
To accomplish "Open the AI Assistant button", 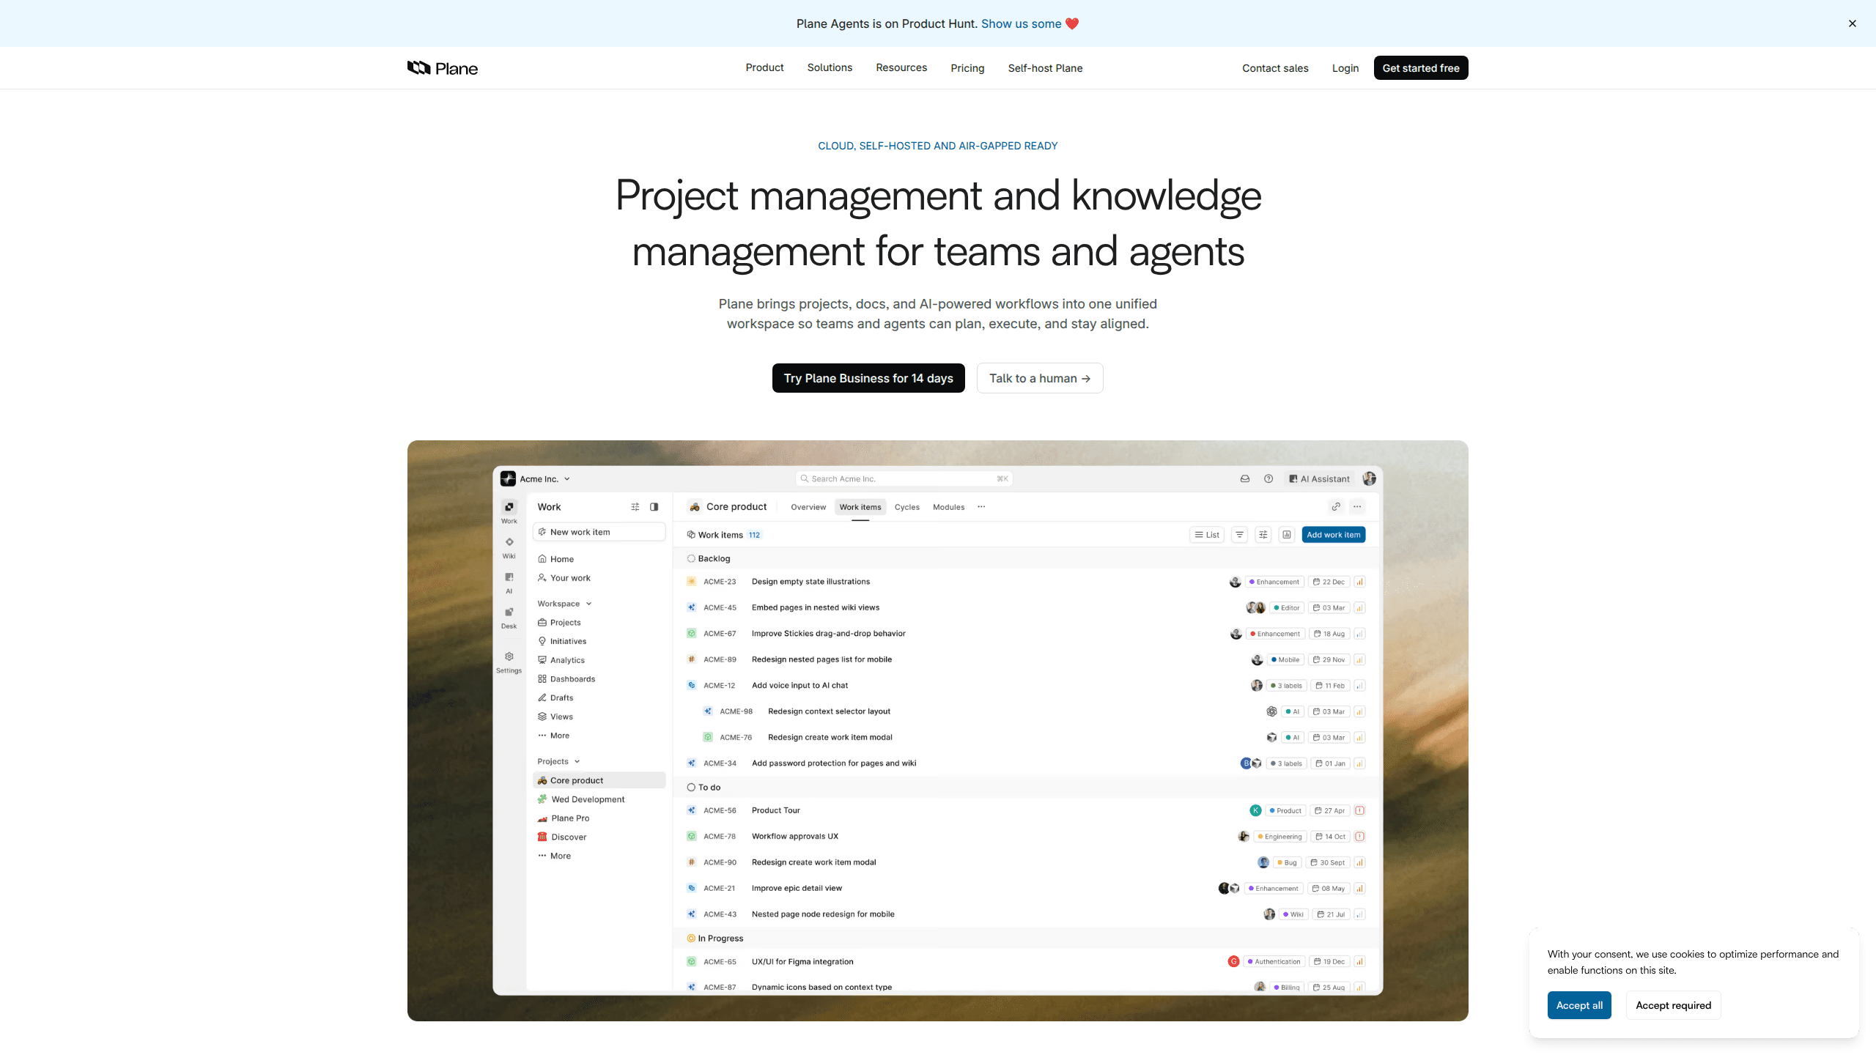I will (1319, 479).
